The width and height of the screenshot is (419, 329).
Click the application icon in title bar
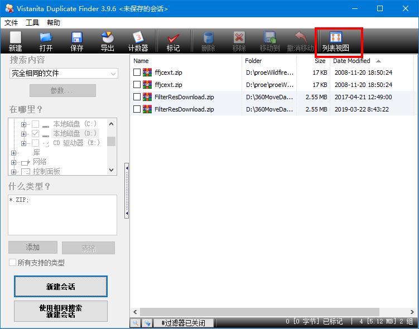point(9,8)
